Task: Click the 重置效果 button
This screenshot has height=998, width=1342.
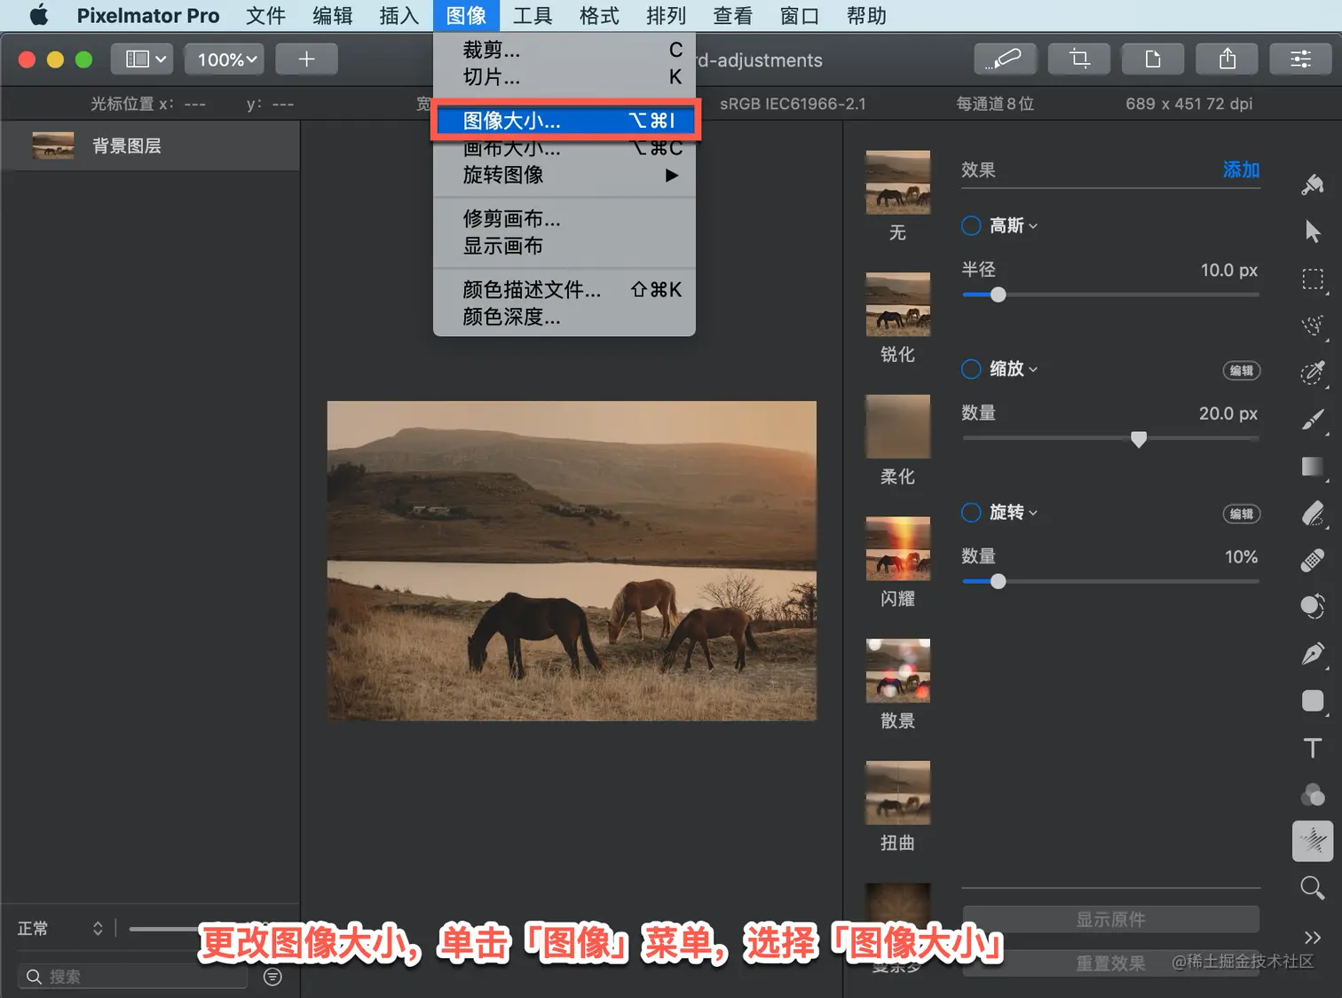Action: 1110,963
